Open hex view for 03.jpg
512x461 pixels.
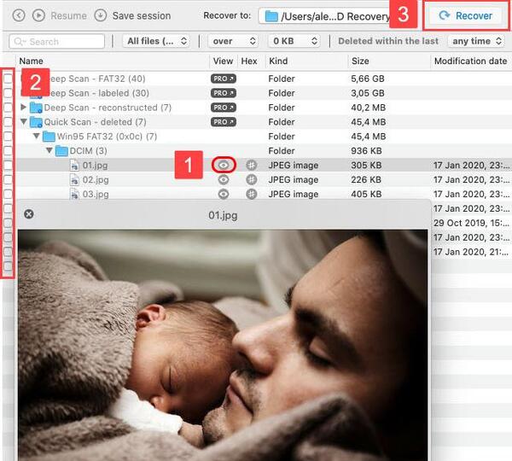[251, 194]
